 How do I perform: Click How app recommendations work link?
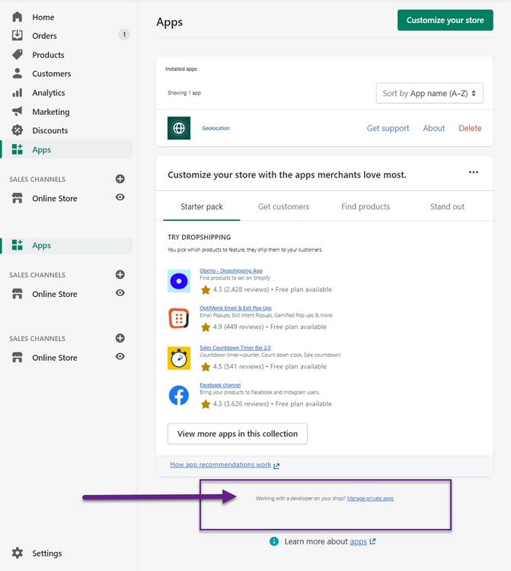click(220, 464)
